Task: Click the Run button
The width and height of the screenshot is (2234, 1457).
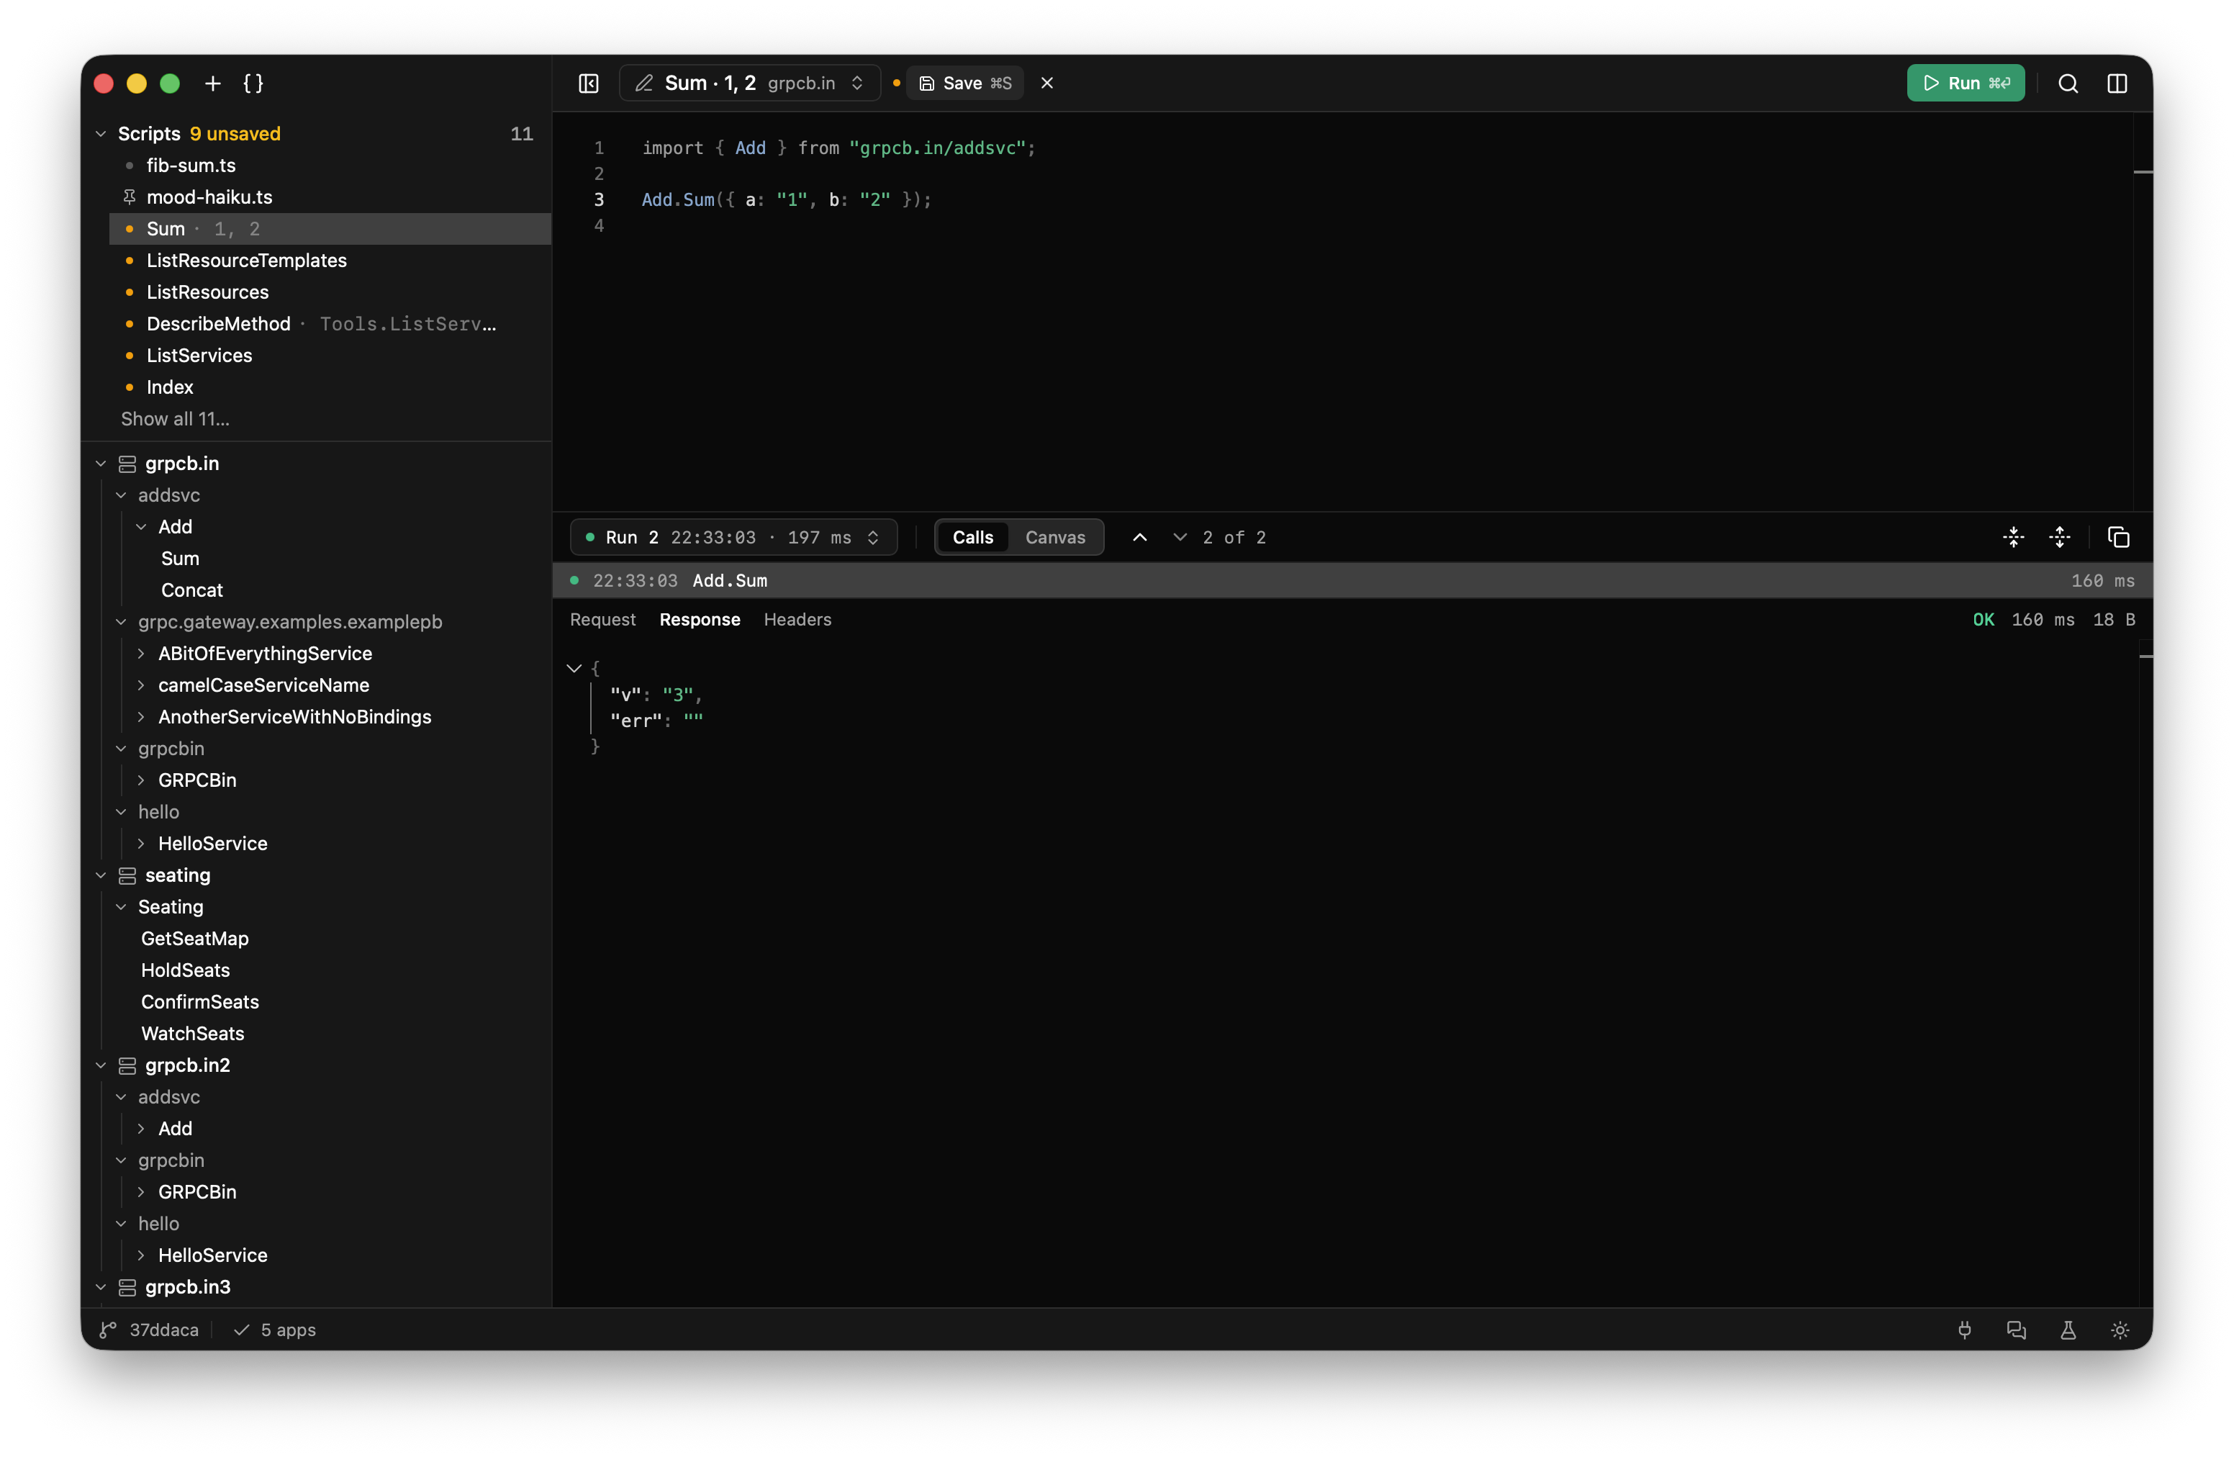Action: [1966, 84]
